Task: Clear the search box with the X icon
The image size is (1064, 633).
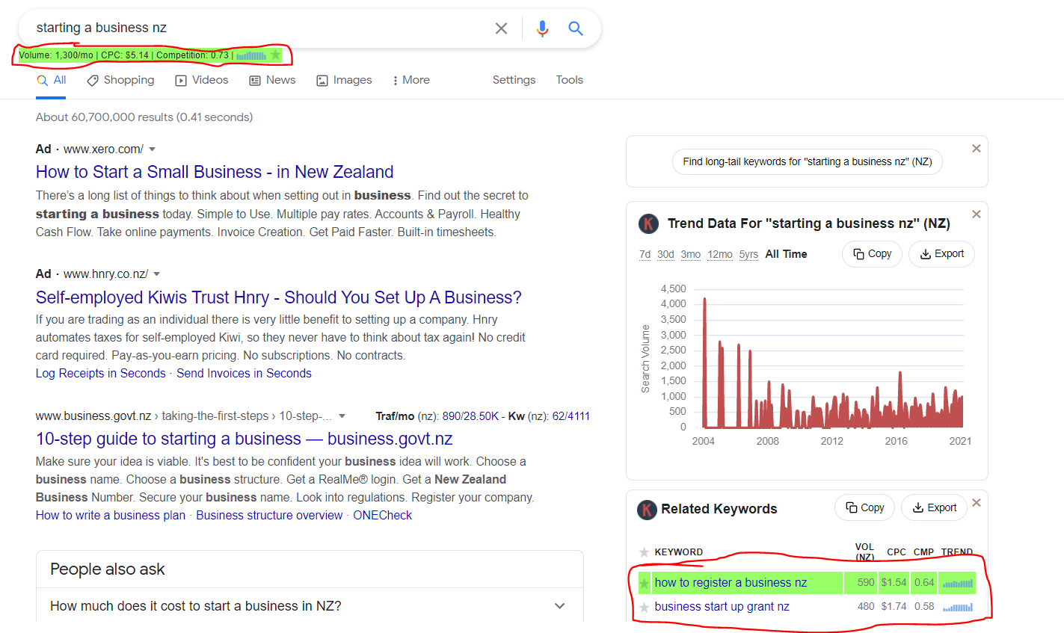Action: click(501, 28)
